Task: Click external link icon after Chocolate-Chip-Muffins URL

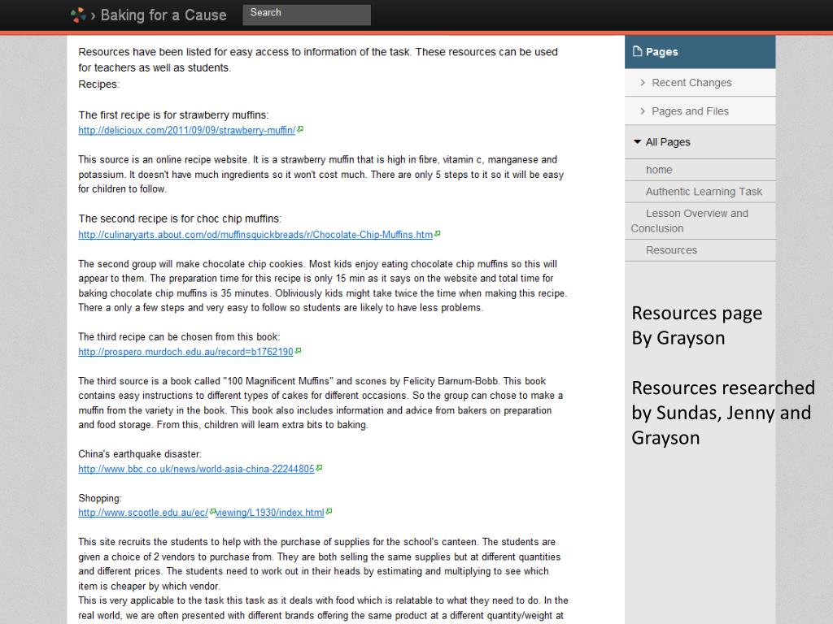Action: tap(437, 233)
